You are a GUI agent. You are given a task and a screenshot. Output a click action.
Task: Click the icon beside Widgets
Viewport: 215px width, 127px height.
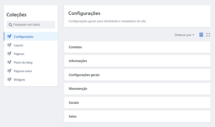point(9,80)
